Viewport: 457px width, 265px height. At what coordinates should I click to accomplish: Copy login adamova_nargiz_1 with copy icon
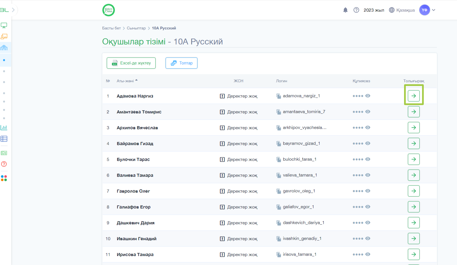click(279, 96)
